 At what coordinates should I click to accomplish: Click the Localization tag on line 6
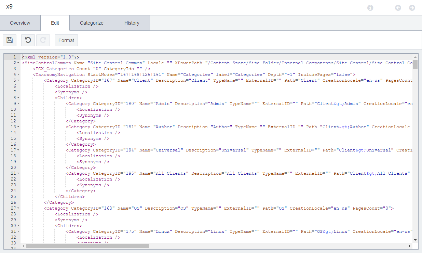click(77, 86)
